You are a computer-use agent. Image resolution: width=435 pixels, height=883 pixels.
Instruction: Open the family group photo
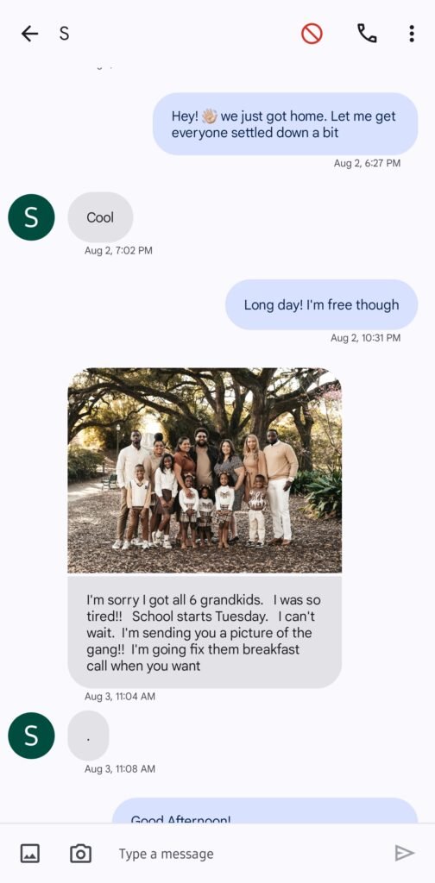click(205, 470)
